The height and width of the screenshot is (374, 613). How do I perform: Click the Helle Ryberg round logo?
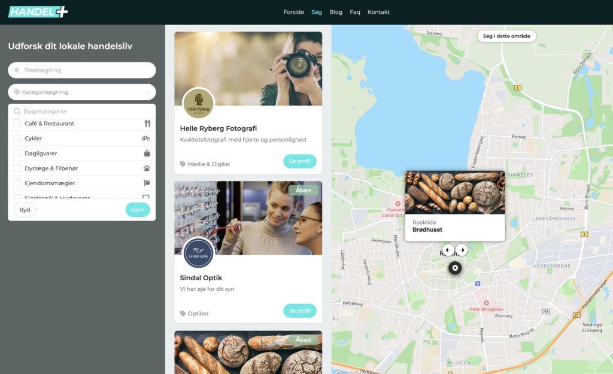pos(199,103)
